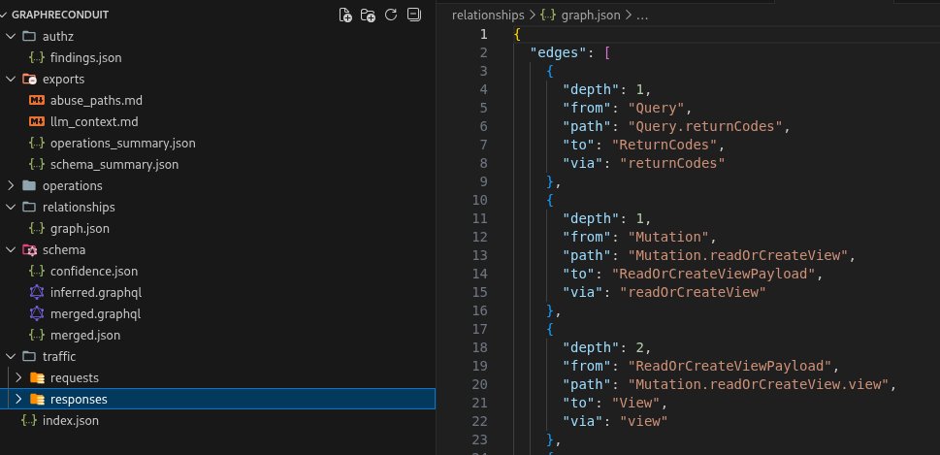Open inferred.graphql file
Screen dimensions: 940x455
[x=96, y=293]
